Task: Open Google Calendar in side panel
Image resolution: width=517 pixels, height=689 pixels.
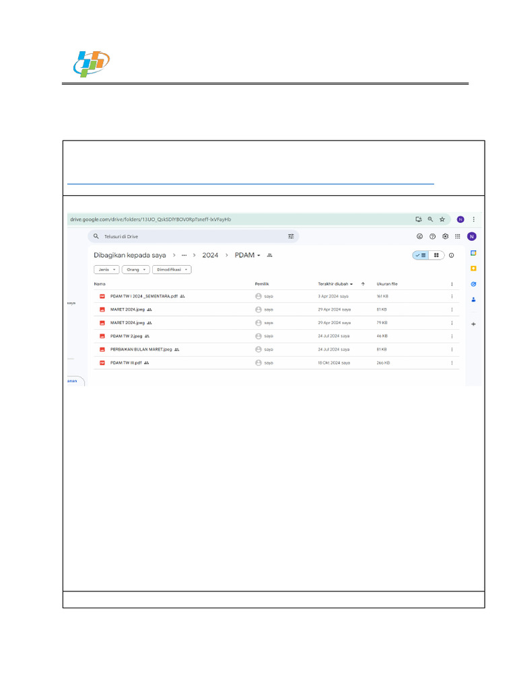Action: point(473,252)
